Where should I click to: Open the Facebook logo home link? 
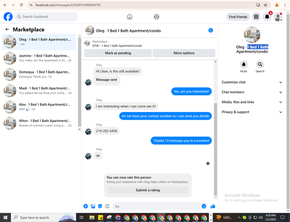pos(8,17)
